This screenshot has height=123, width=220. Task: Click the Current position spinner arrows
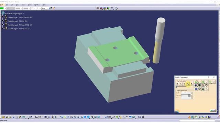coord(189,96)
